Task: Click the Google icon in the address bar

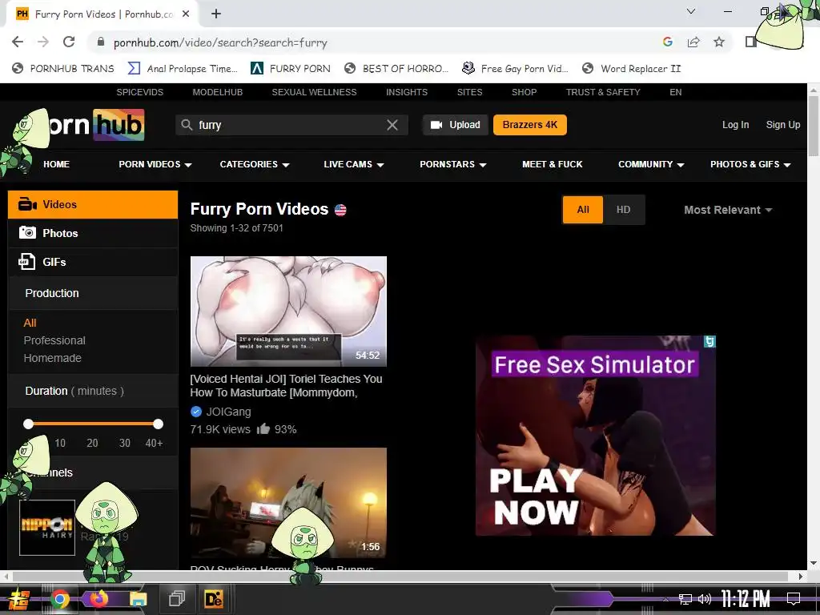Action: 667,42
